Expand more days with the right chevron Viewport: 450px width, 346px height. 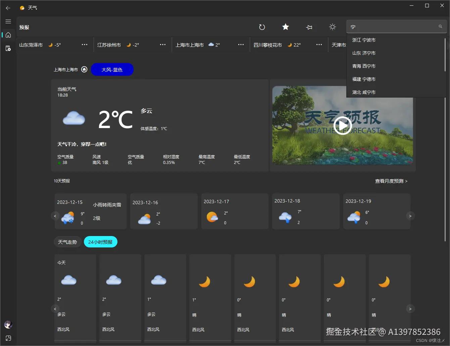pos(410,216)
